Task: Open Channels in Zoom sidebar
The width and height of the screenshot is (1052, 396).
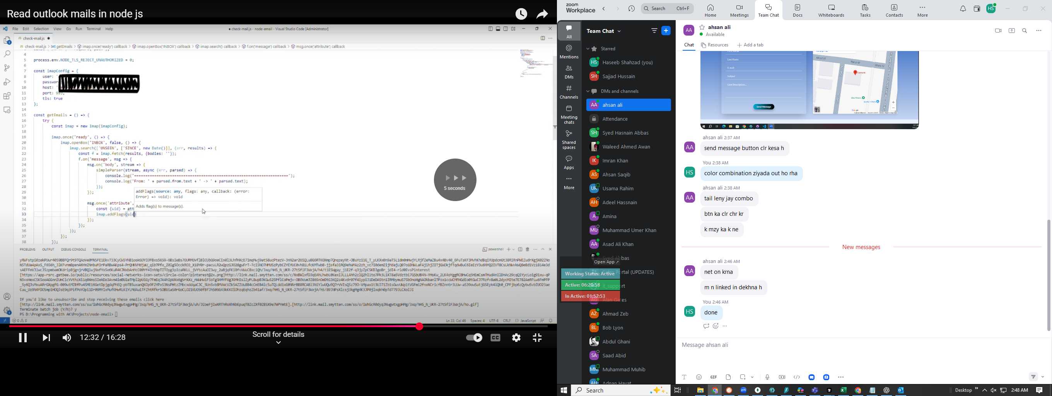Action: tap(569, 92)
